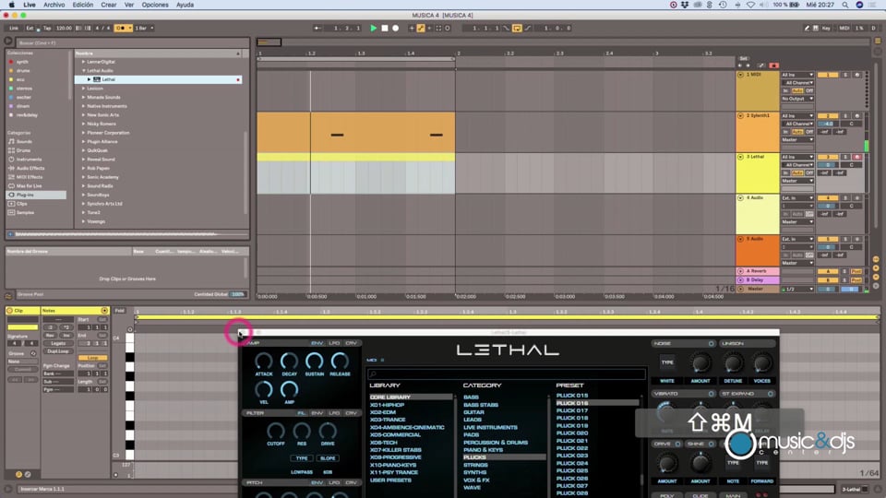Screen dimensions: 886x498
Task: Select PLUCK 017 preset in Lethal
Action: click(x=572, y=410)
